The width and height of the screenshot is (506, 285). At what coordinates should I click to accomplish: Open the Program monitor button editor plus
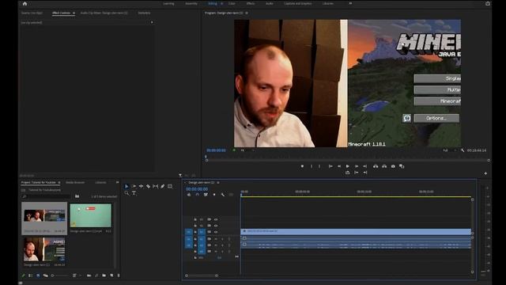485,173
